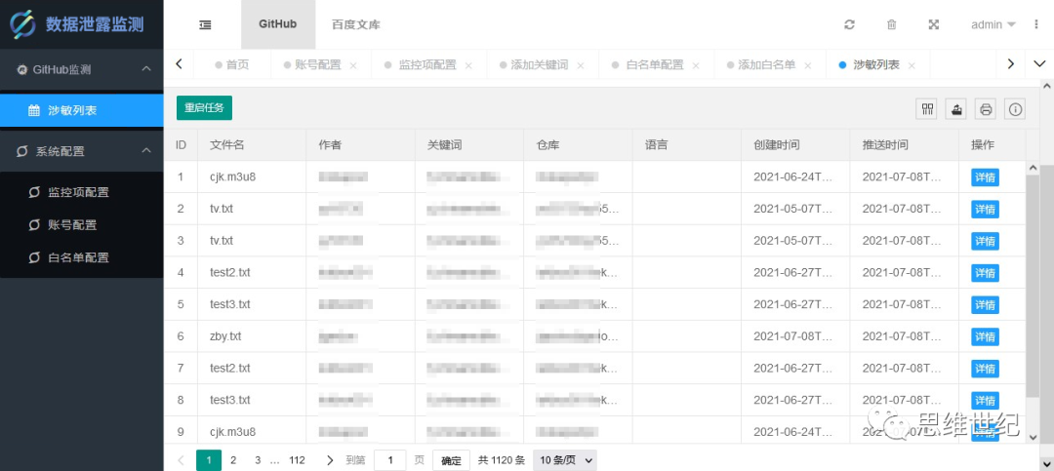Open the admin user dropdown
1054x471 pixels.
[x=993, y=24]
